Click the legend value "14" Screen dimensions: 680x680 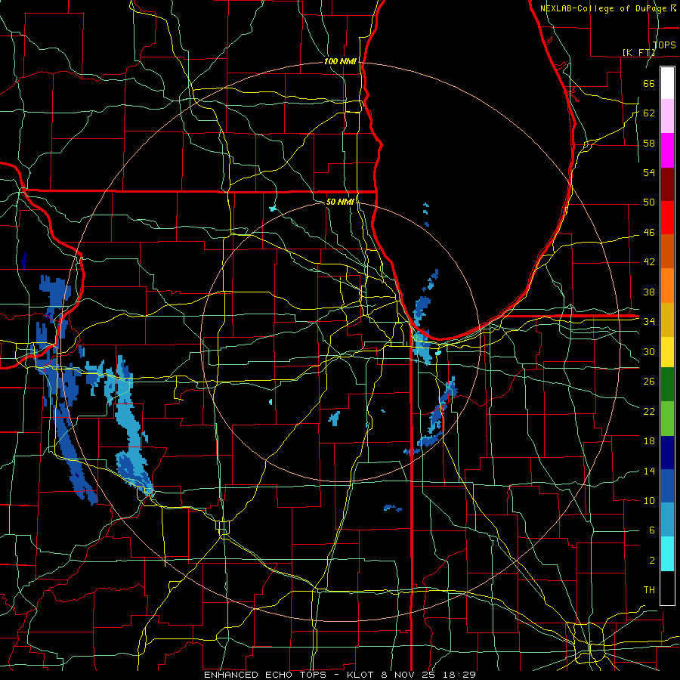[649, 471]
